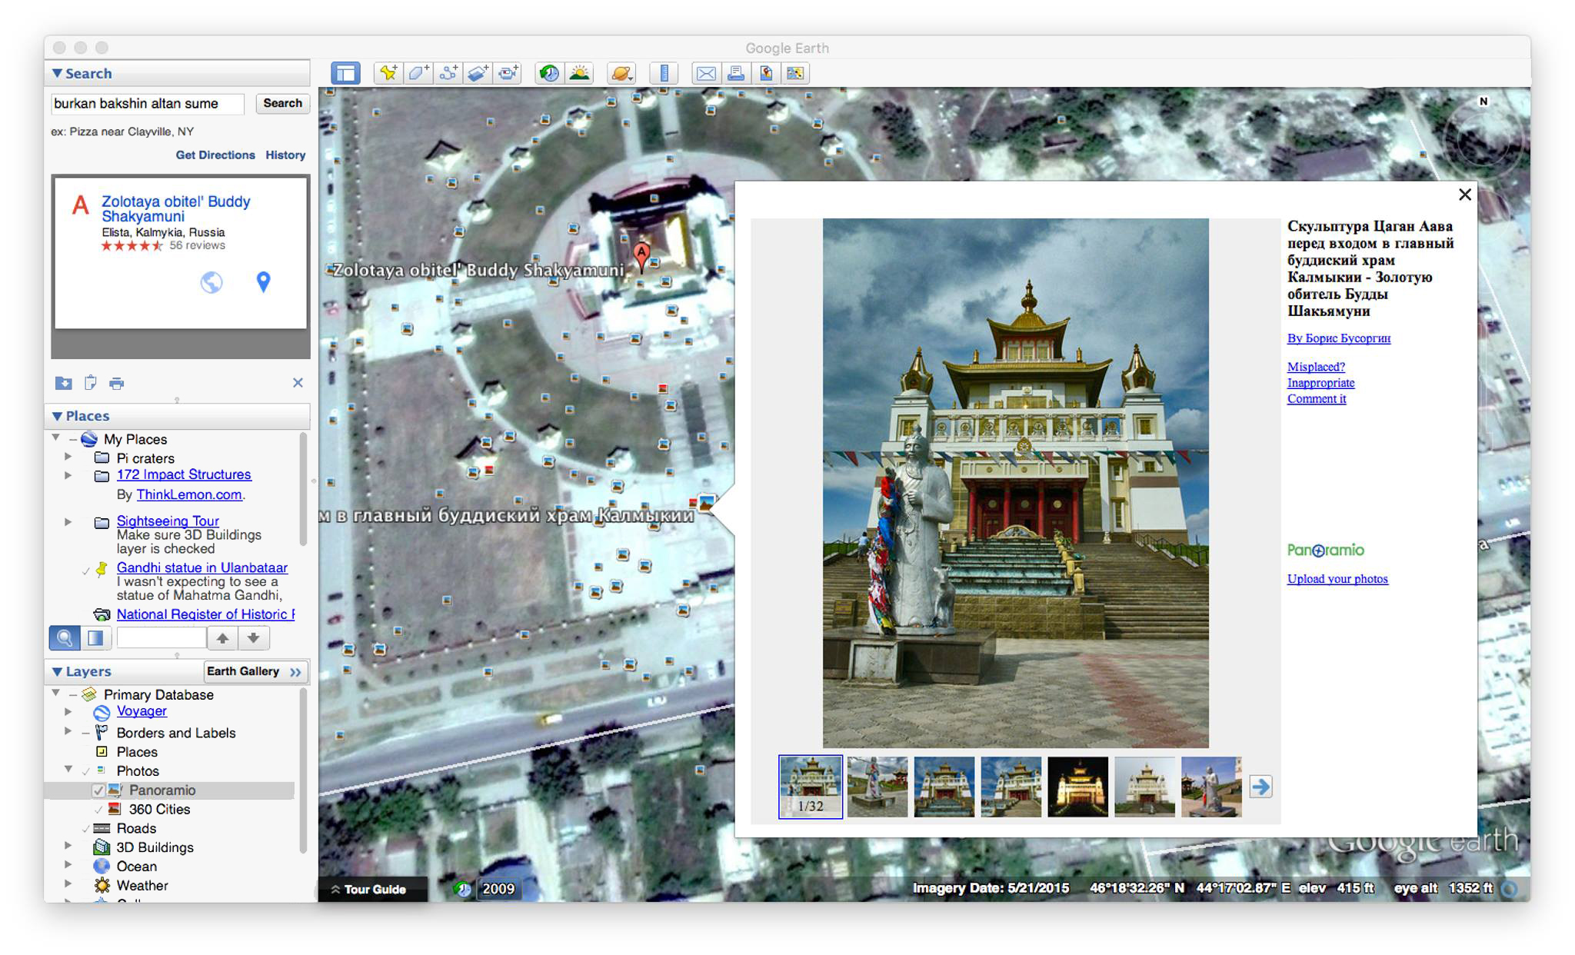Select the Add Path tool
Viewport: 1575px width, 955px height.
[448, 73]
